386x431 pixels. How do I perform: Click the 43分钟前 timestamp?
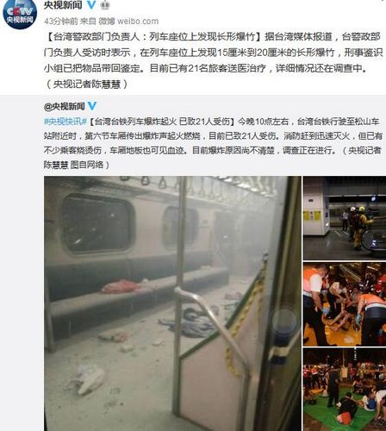pos(61,22)
